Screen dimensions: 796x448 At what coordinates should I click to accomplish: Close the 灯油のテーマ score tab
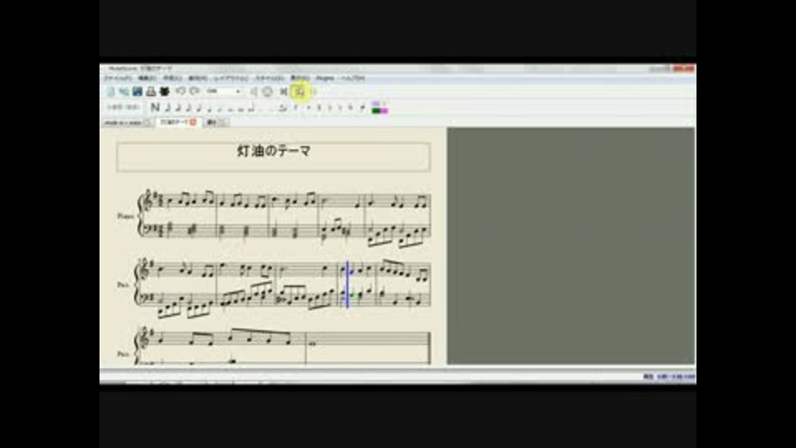(193, 123)
